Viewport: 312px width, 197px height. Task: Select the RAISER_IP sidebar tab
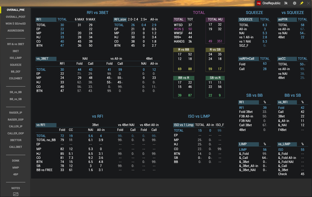(16, 113)
